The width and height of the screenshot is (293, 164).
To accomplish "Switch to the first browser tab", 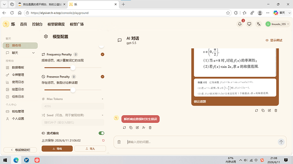I will pyautogui.click(x=42, y=4).
